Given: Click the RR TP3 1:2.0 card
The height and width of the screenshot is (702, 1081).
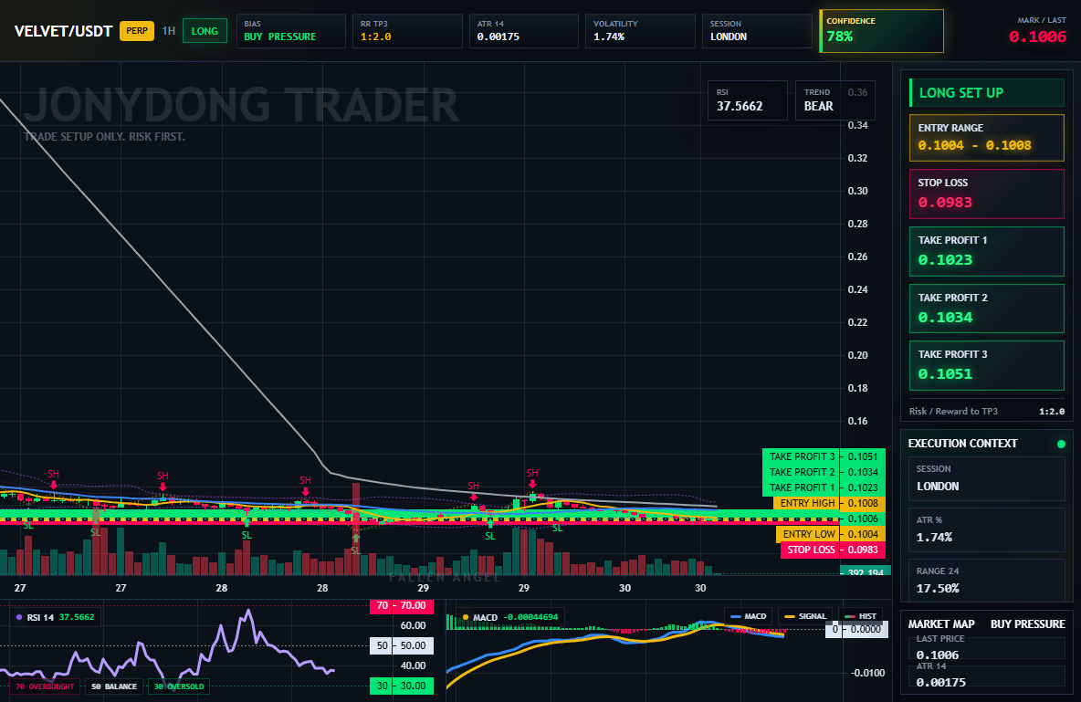Looking at the screenshot, I should point(407,31).
